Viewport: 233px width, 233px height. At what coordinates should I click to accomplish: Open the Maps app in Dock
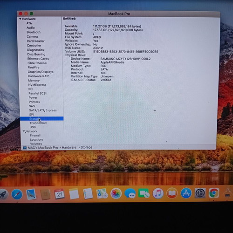[x=102, y=193]
